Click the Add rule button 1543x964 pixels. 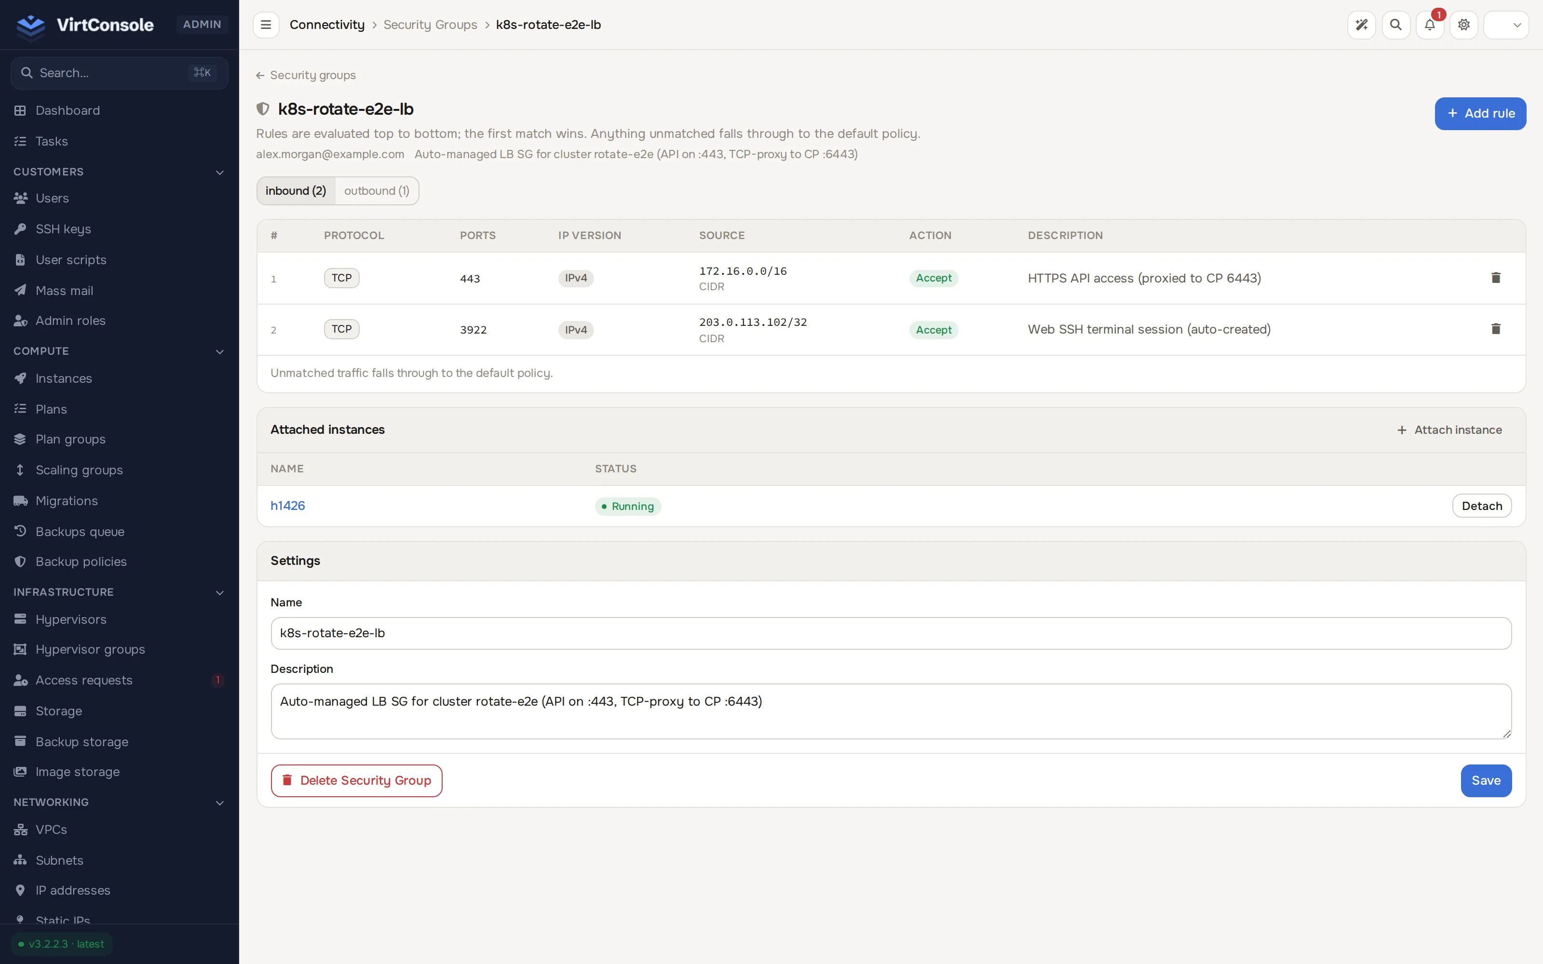tap(1480, 113)
